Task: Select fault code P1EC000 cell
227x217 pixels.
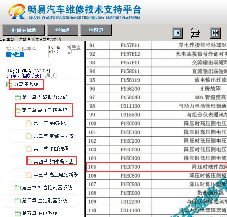Action: 130,124
